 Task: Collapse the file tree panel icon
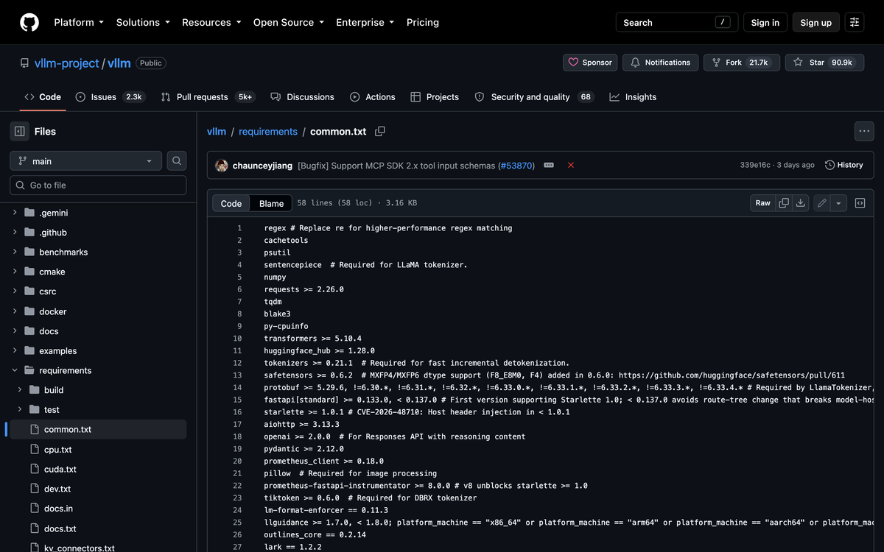point(20,131)
